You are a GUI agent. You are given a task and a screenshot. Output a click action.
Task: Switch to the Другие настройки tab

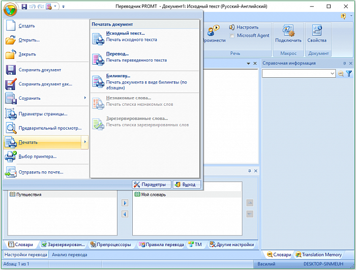tap(231, 245)
